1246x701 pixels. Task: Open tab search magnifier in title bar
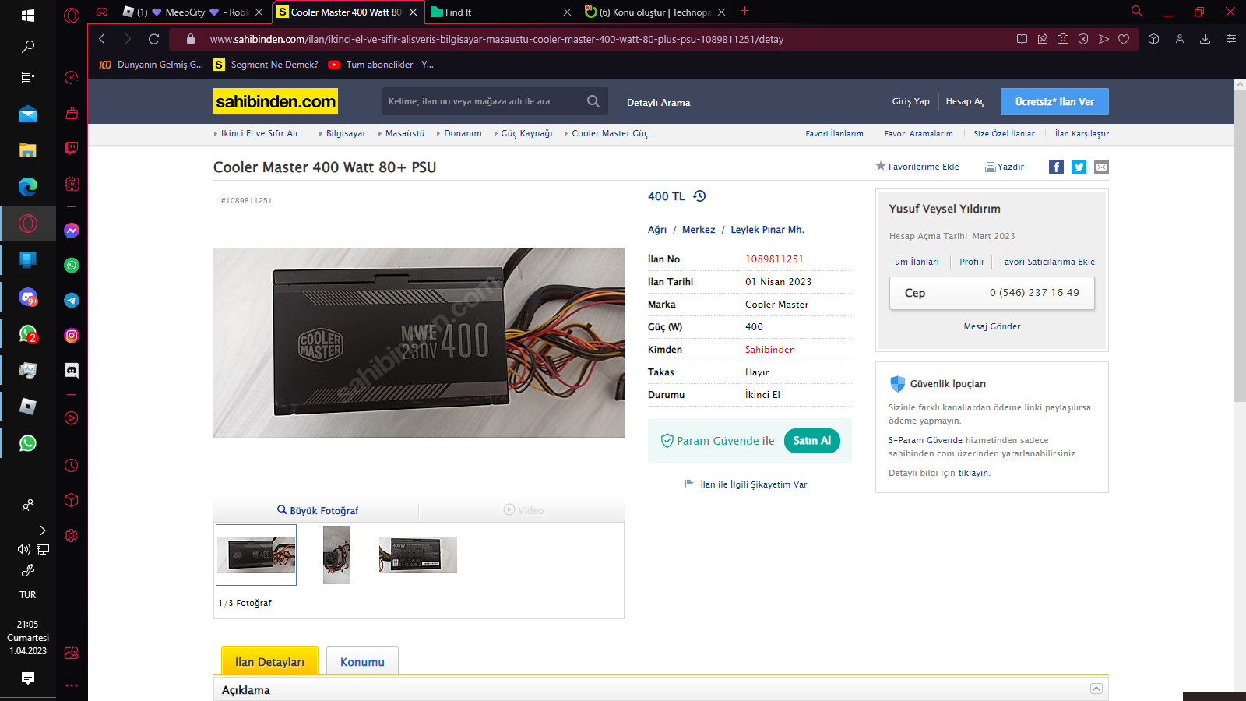(1137, 12)
